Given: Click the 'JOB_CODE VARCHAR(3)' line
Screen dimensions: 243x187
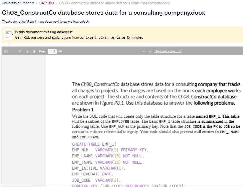Looking at the screenshot, I should [x=96, y=180].
